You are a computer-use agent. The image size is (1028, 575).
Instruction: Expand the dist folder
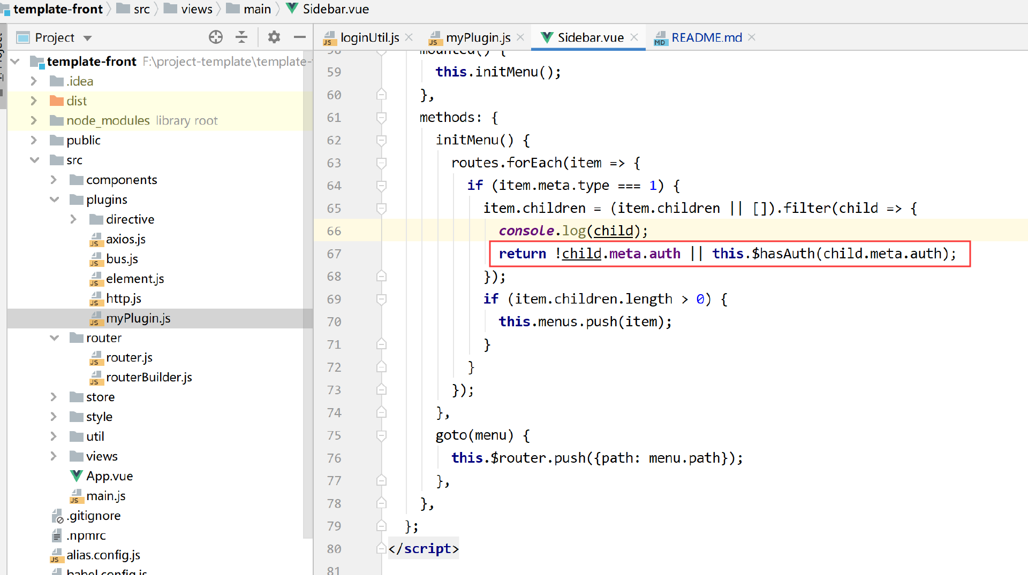pyautogui.click(x=34, y=101)
